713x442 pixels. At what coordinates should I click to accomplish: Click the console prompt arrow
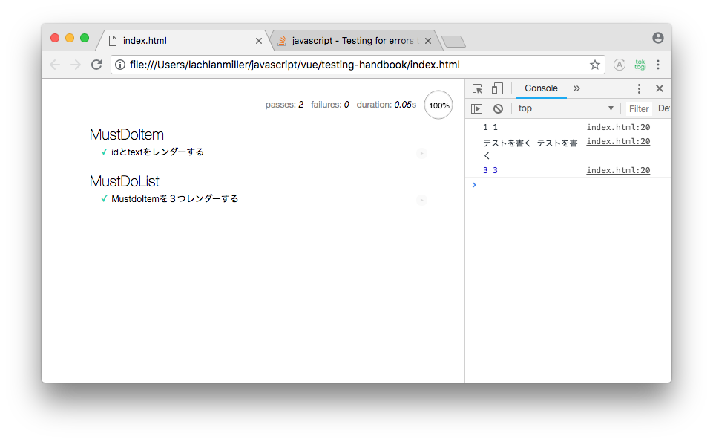click(474, 185)
